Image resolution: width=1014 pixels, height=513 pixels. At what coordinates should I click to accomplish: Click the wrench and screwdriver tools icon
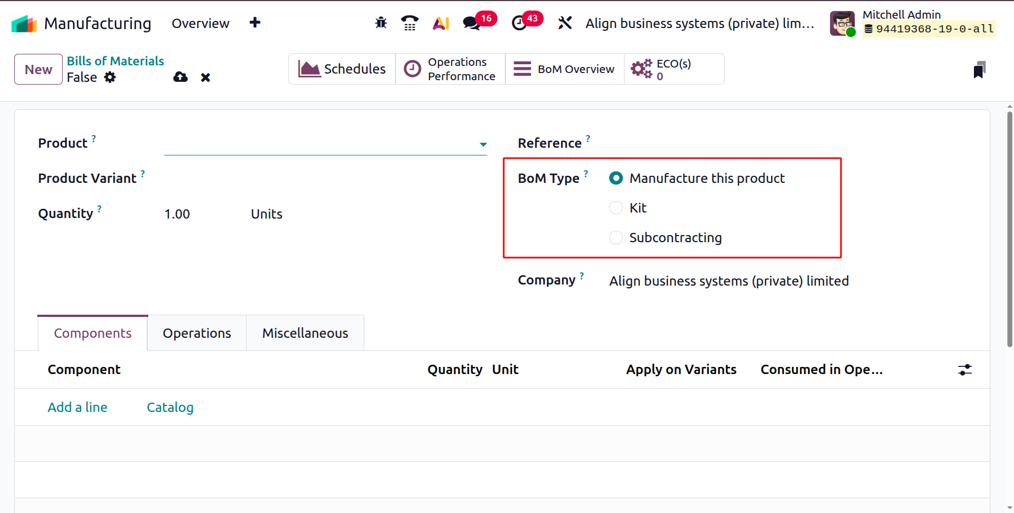click(565, 23)
